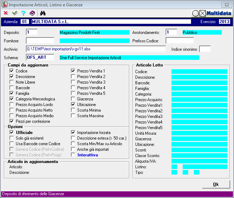Click One Full Service Importazione Articoli text

(x=130, y=57)
